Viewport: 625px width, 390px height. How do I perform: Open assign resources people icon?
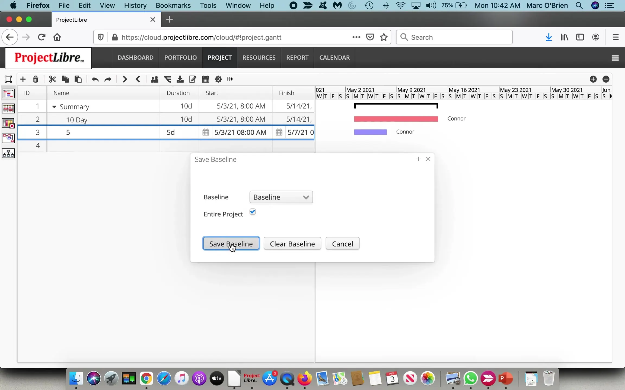pyautogui.click(x=155, y=79)
